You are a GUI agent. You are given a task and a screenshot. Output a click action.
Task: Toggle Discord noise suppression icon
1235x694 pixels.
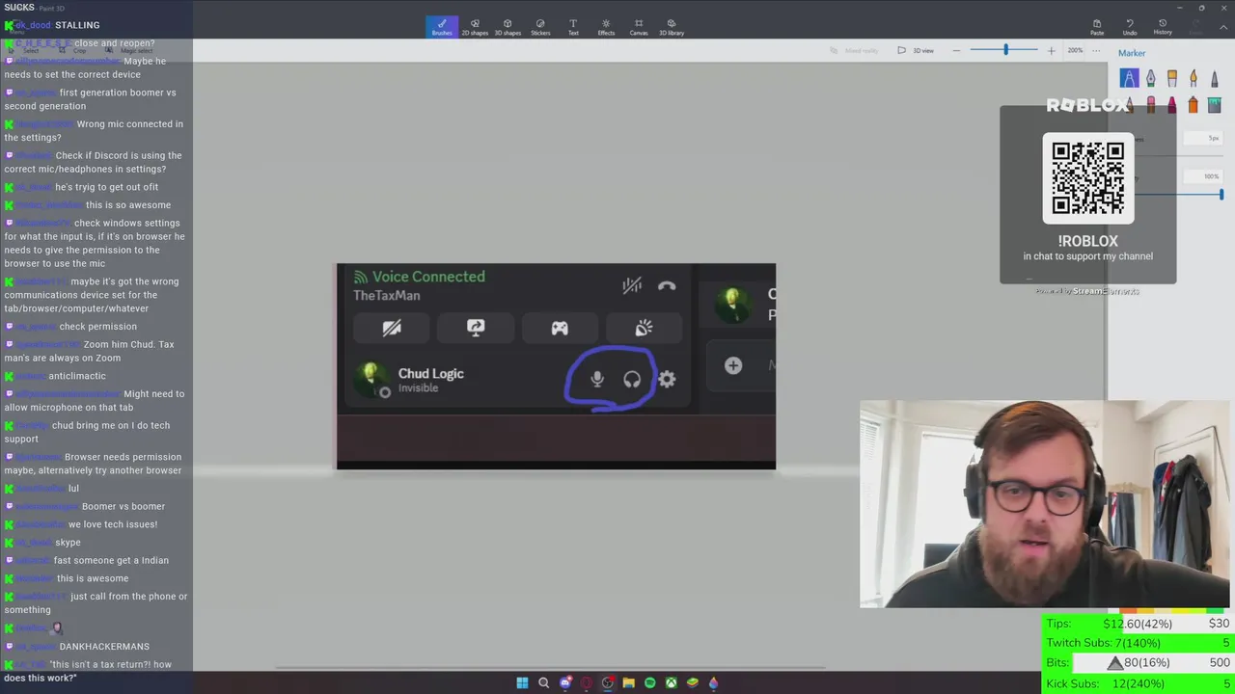click(632, 285)
